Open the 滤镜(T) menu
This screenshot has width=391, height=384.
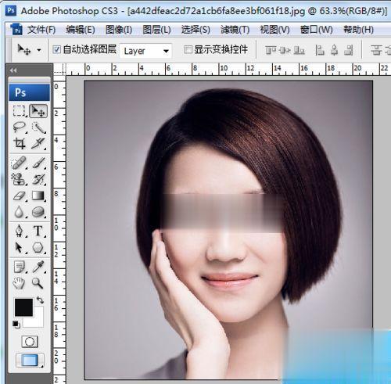(x=235, y=30)
